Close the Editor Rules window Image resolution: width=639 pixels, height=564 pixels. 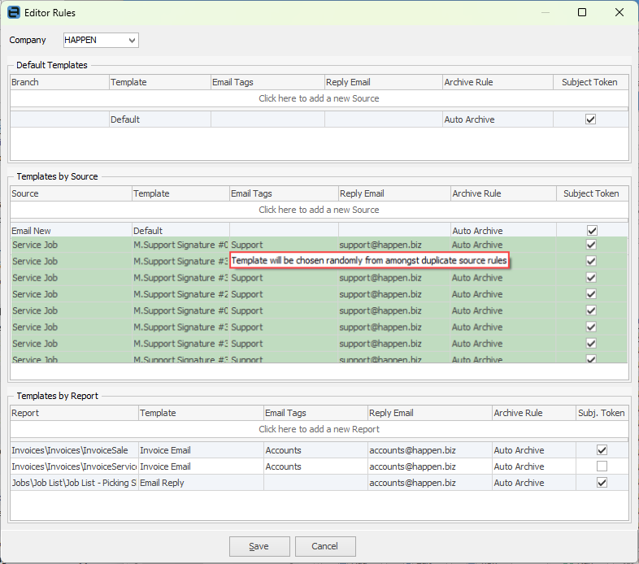click(619, 12)
